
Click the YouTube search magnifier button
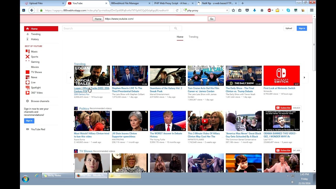(176, 28)
